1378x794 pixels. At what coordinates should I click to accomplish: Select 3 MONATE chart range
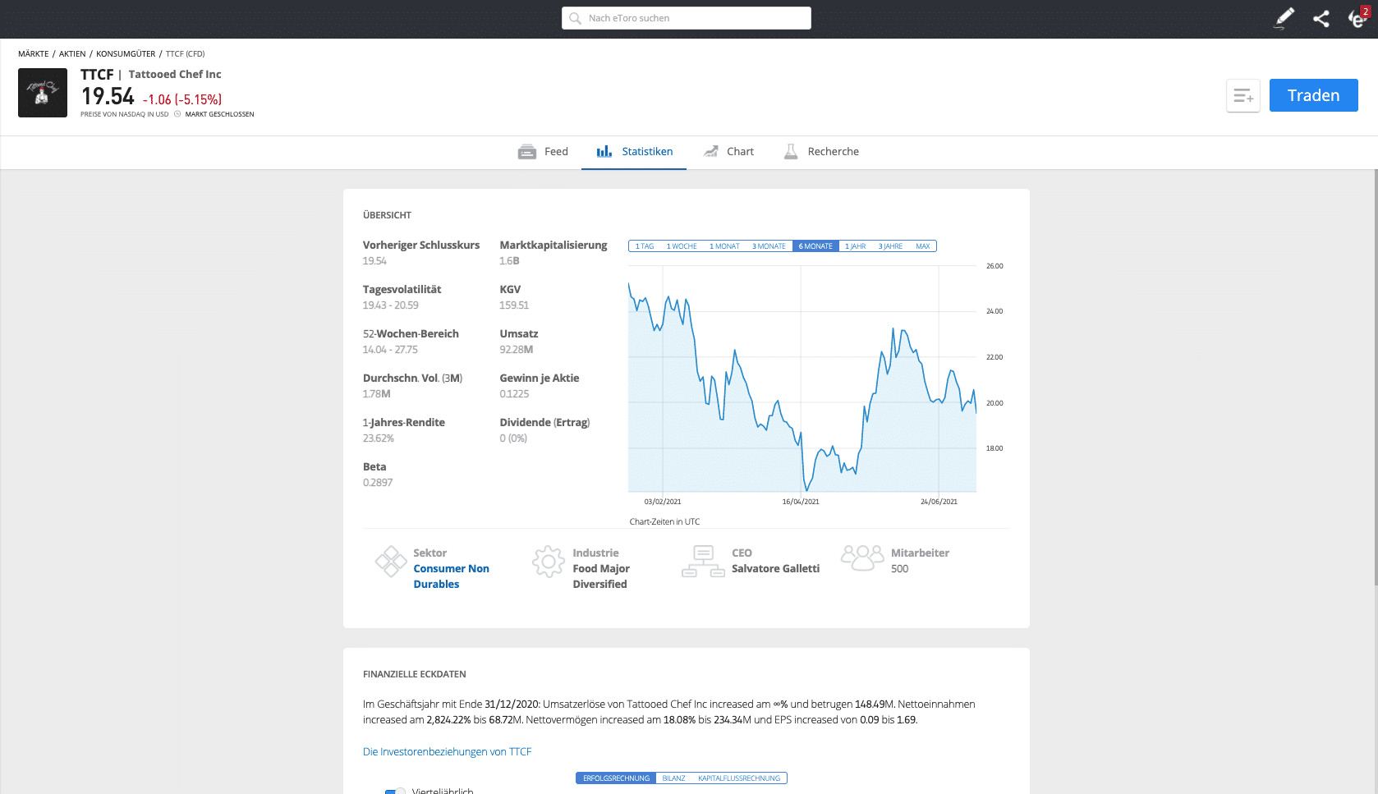769,246
